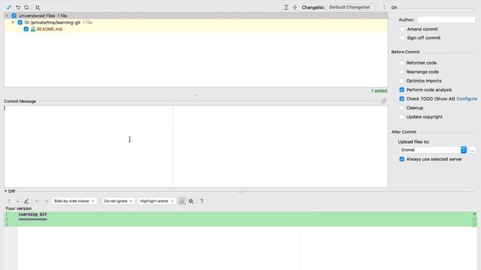This screenshot has width=481, height=270.
Task: Open the Highlight words dropdown
Action: pyautogui.click(x=156, y=201)
